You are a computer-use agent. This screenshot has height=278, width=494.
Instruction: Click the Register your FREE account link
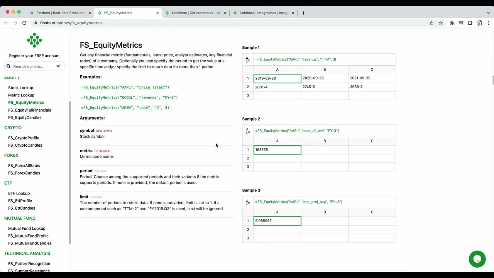[x=34, y=56]
